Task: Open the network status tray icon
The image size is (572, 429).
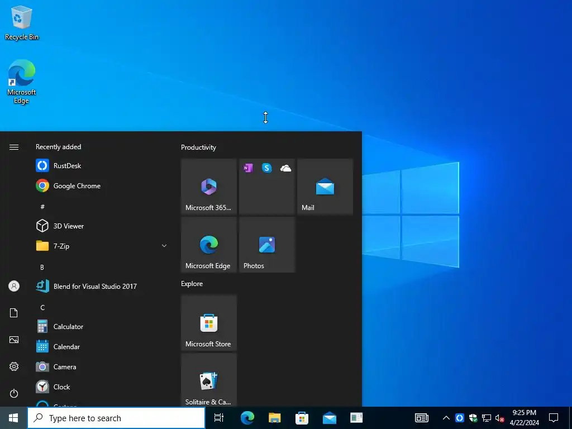Action: [x=487, y=418]
